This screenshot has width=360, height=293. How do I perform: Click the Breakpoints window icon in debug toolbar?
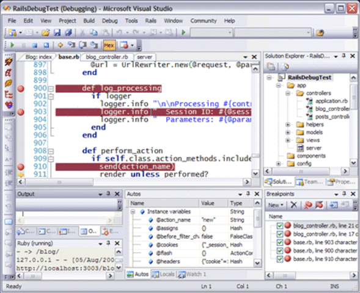coord(124,45)
